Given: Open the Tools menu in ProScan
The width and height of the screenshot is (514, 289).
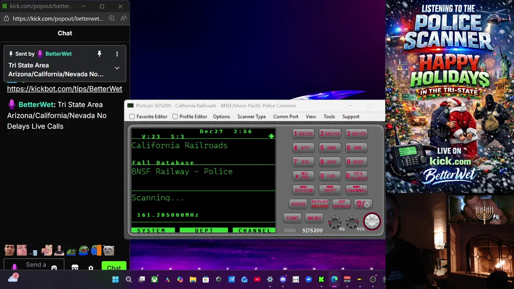Looking at the screenshot, I should click(x=329, y=116).
